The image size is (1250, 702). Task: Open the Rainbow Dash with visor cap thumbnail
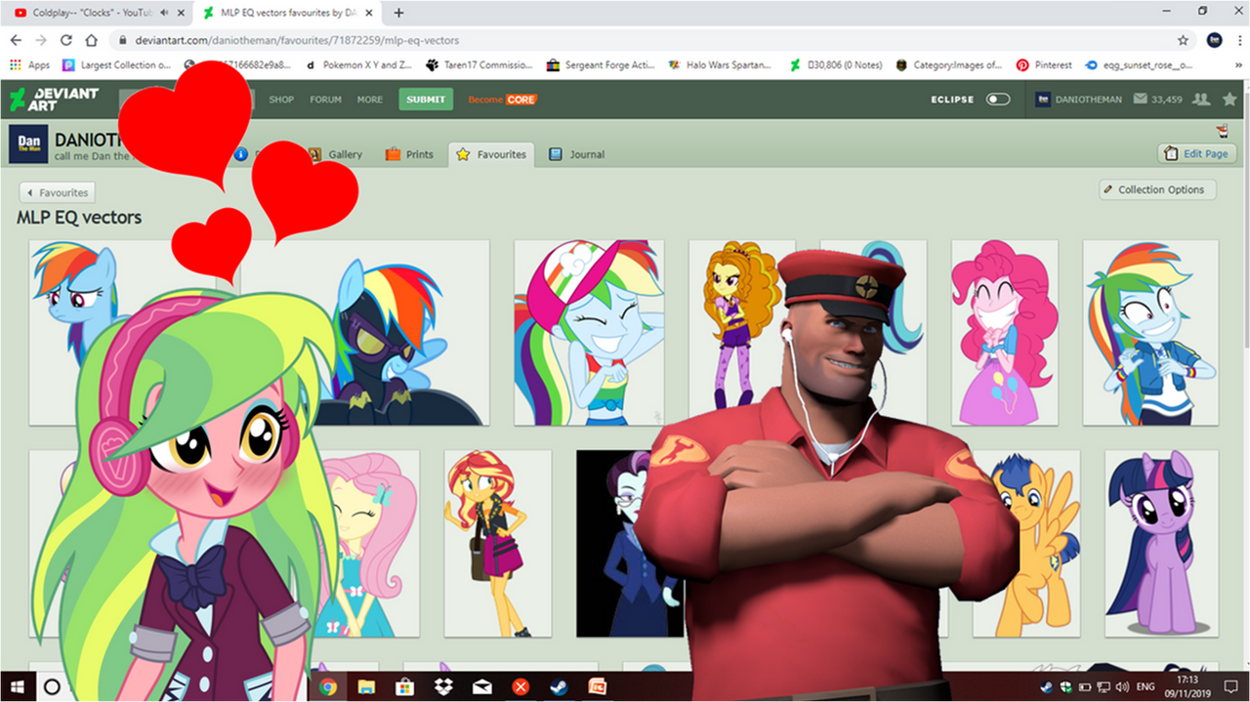click(x=589, y=333)
